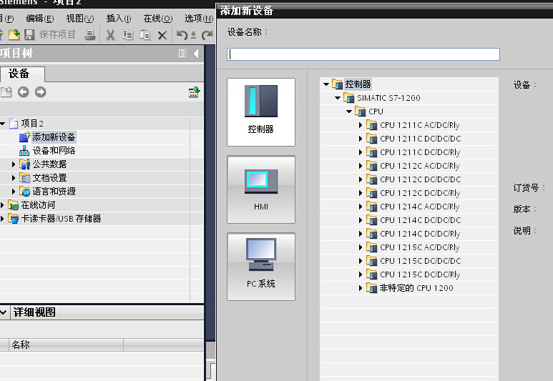Select the HMI device category button

coord(260,189)
